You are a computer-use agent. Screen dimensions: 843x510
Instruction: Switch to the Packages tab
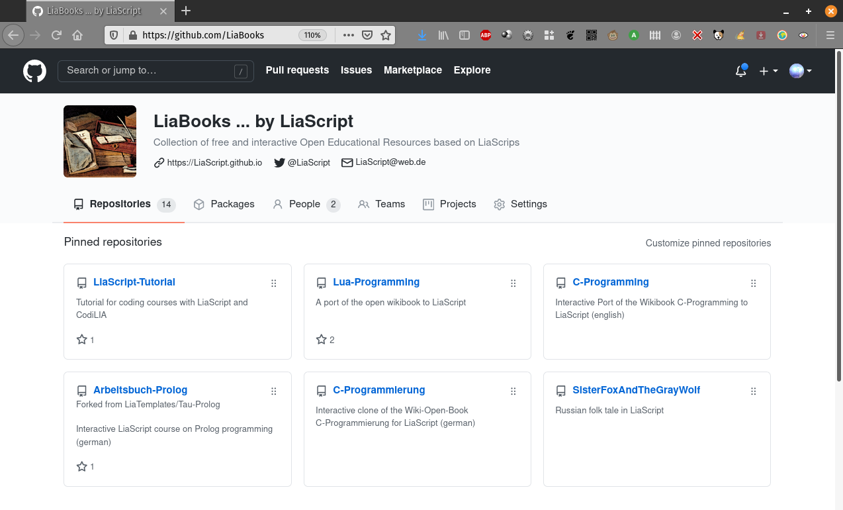pos(224,204)
